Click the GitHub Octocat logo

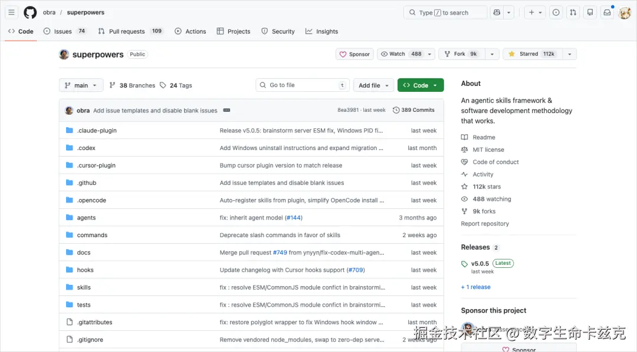(30, 12)
